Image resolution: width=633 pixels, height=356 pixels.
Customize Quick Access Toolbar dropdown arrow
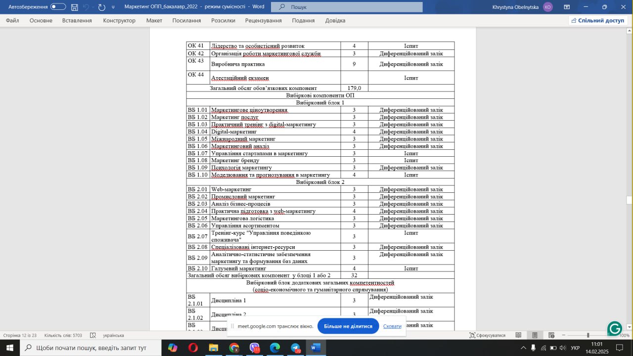click(x=113, y=7)
